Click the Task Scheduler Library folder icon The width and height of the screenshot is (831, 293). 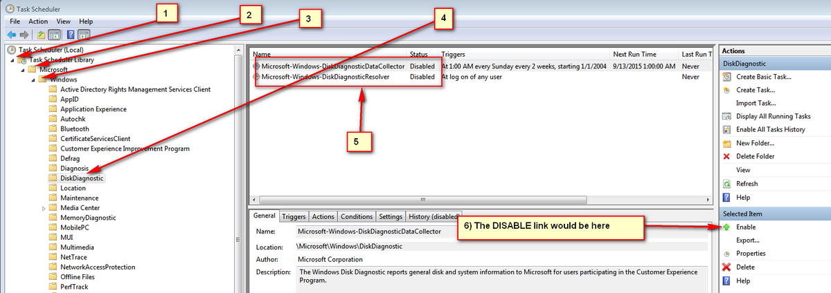tap(24, 59)
